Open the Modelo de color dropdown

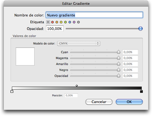(x=79, y=43)
